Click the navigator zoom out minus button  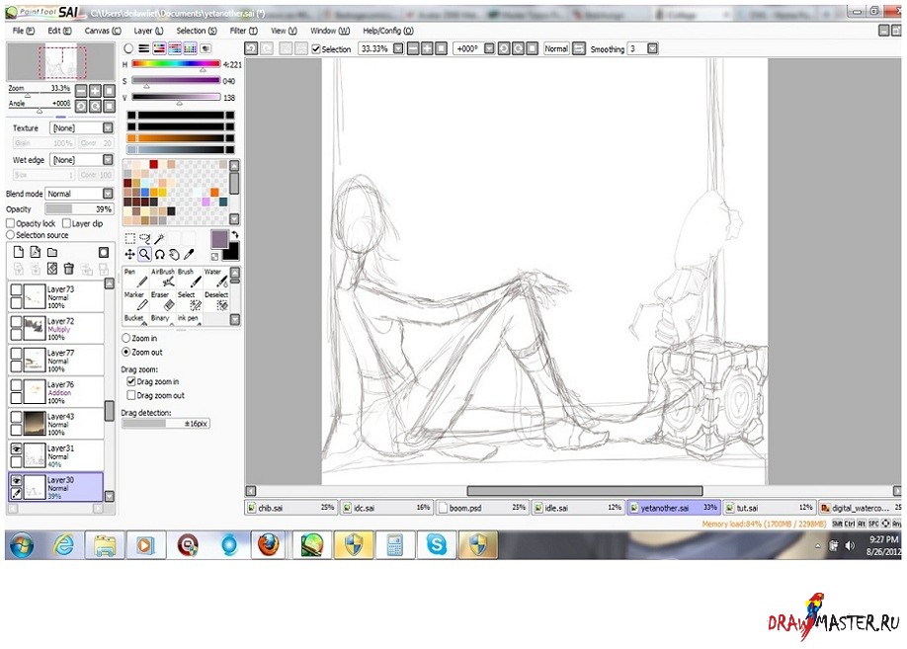click(81, 91)
